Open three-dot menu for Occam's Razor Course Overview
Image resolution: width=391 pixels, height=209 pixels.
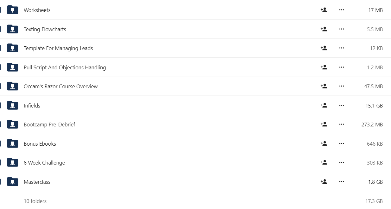pyautogui.click(x=341, y=86)
